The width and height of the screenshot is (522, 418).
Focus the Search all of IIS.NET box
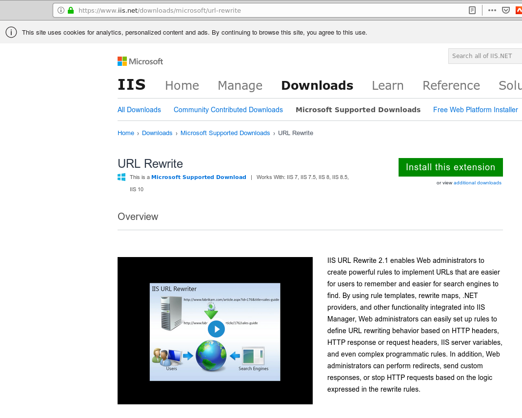point(485,56)
